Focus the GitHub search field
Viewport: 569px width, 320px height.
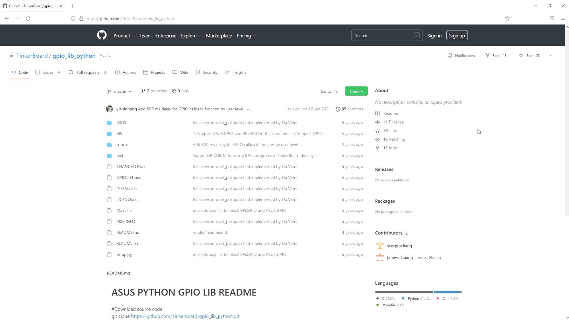click(x=384, y=36)
